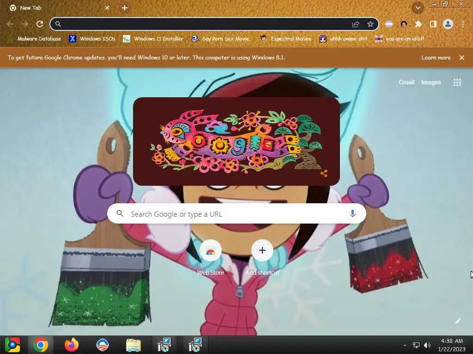Image resolution: width=473 pixels, height=354 pixels.
Task: Click the striped flag extension icon
Action: point(389,24)
